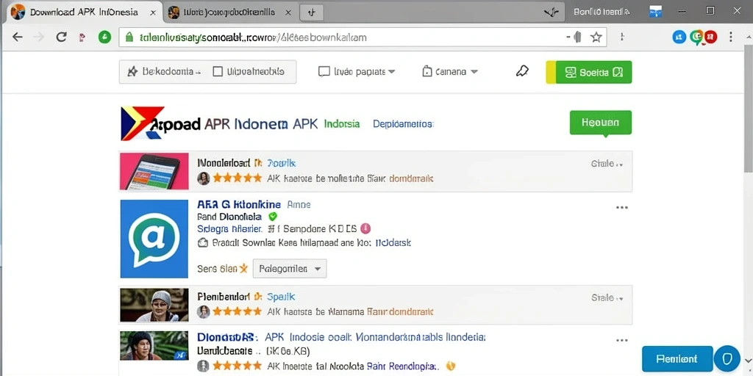Open the ARA G Ktionkine title link
Screen dimensions: 753x376
pyautogui.click(x=239, y=204)
